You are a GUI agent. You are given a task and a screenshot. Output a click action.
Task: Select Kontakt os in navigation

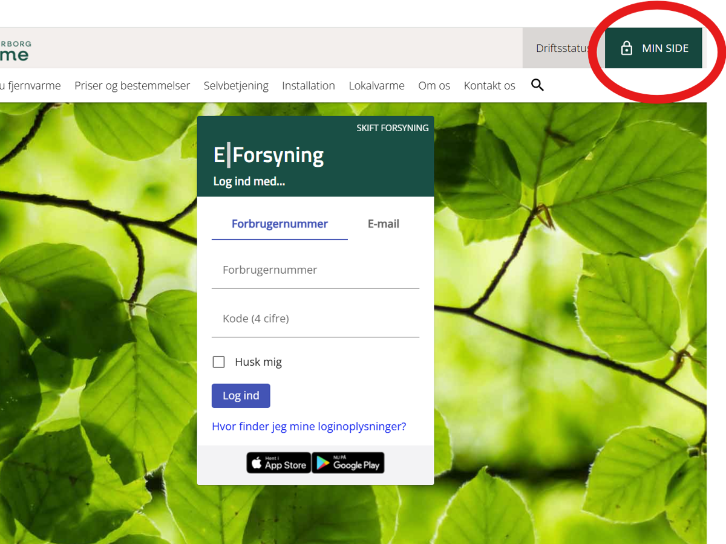click(x=489, y=86)
